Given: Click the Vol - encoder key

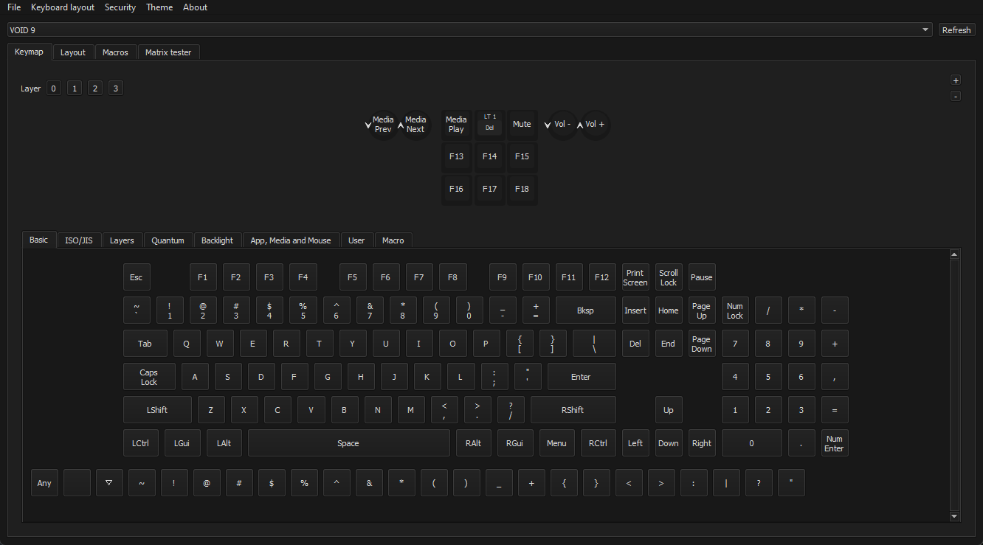Looking at the screenshot, I should coord(562,125).
